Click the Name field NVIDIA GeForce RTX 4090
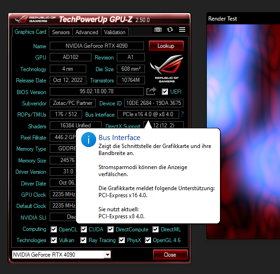 click(x=97, y=46)
